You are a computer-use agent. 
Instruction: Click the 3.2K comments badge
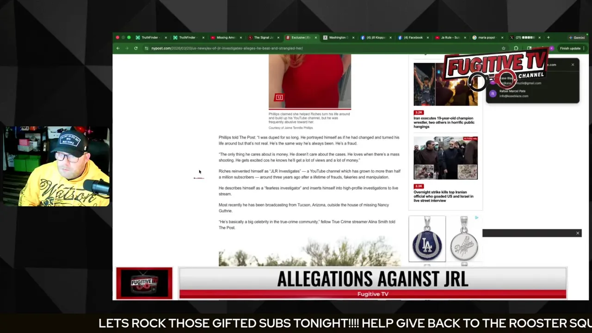(x=419, y=112)
